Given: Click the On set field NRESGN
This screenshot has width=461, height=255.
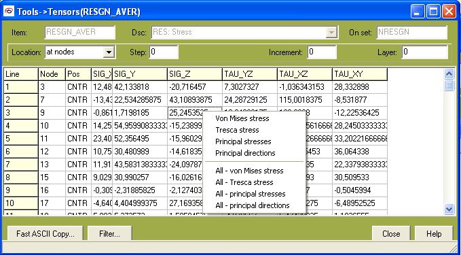Looking at the screenshot, I should tap(412, 33).
